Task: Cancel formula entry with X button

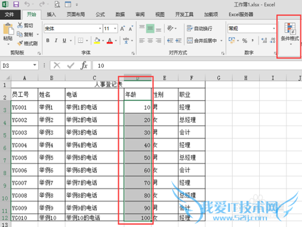Action: point(57,65)
